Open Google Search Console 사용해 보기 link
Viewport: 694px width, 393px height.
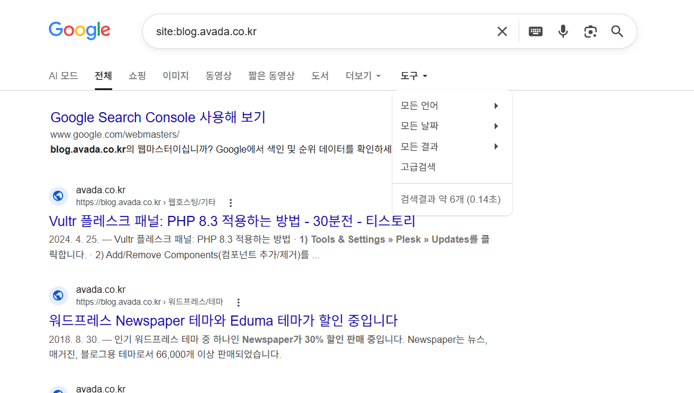click(x=158, y=117)
